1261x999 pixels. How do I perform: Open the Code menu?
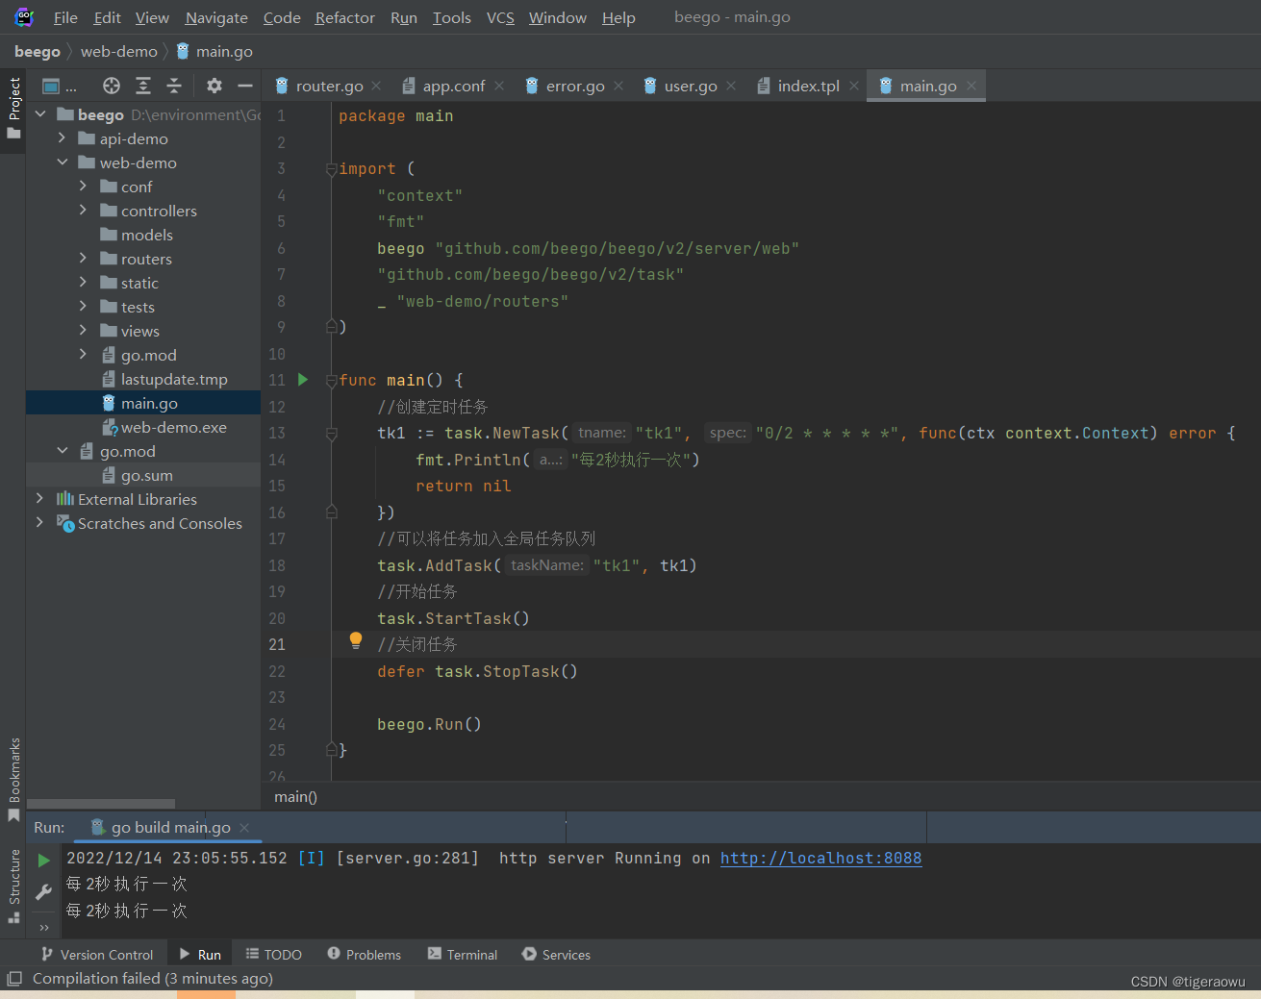[282, 17]
